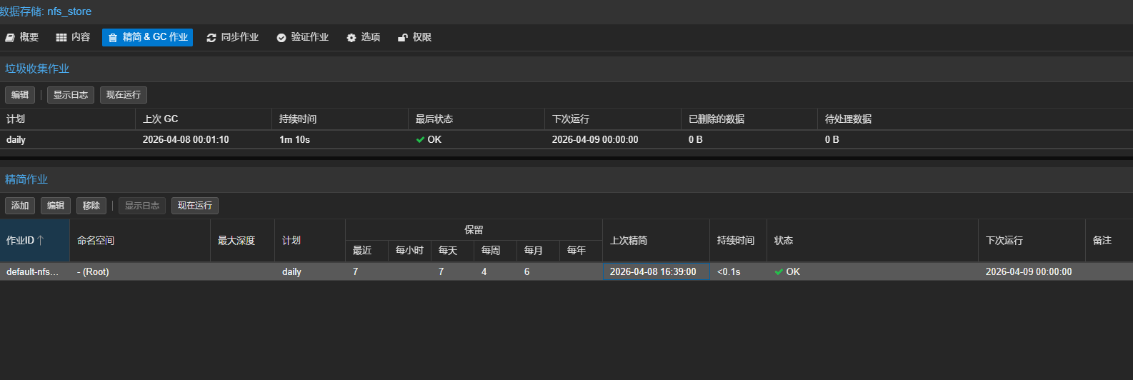The width and height of the screenshot is (1133, 380).
Task: Open the 选项 options tab
Action: (363, 37)
